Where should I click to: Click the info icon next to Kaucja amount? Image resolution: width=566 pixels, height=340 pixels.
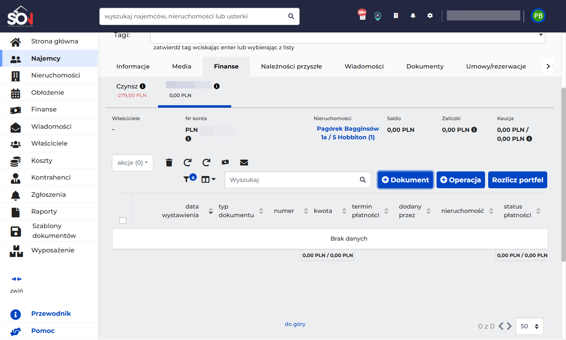click(x=529, y=139)
